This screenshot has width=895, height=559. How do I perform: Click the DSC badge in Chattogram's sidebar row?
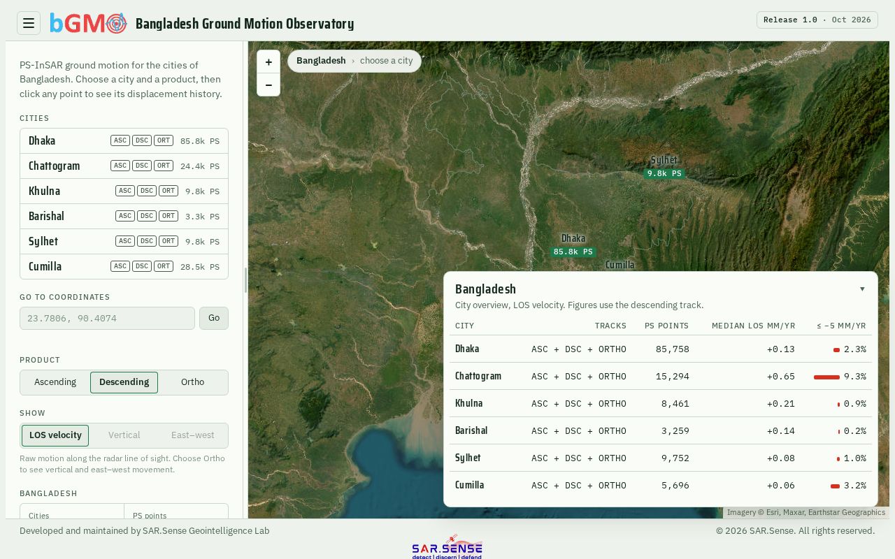coord(142,166)
